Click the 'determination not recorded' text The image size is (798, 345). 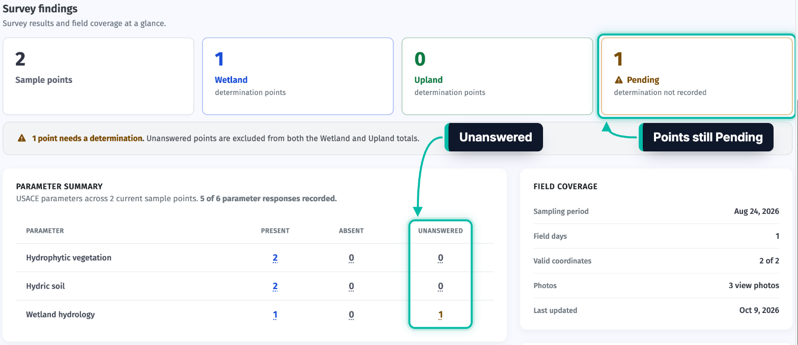click(660, 92)
